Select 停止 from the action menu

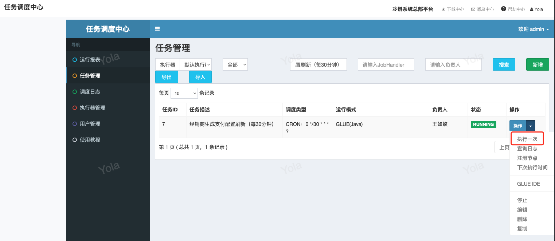click(x=522, y=200)
